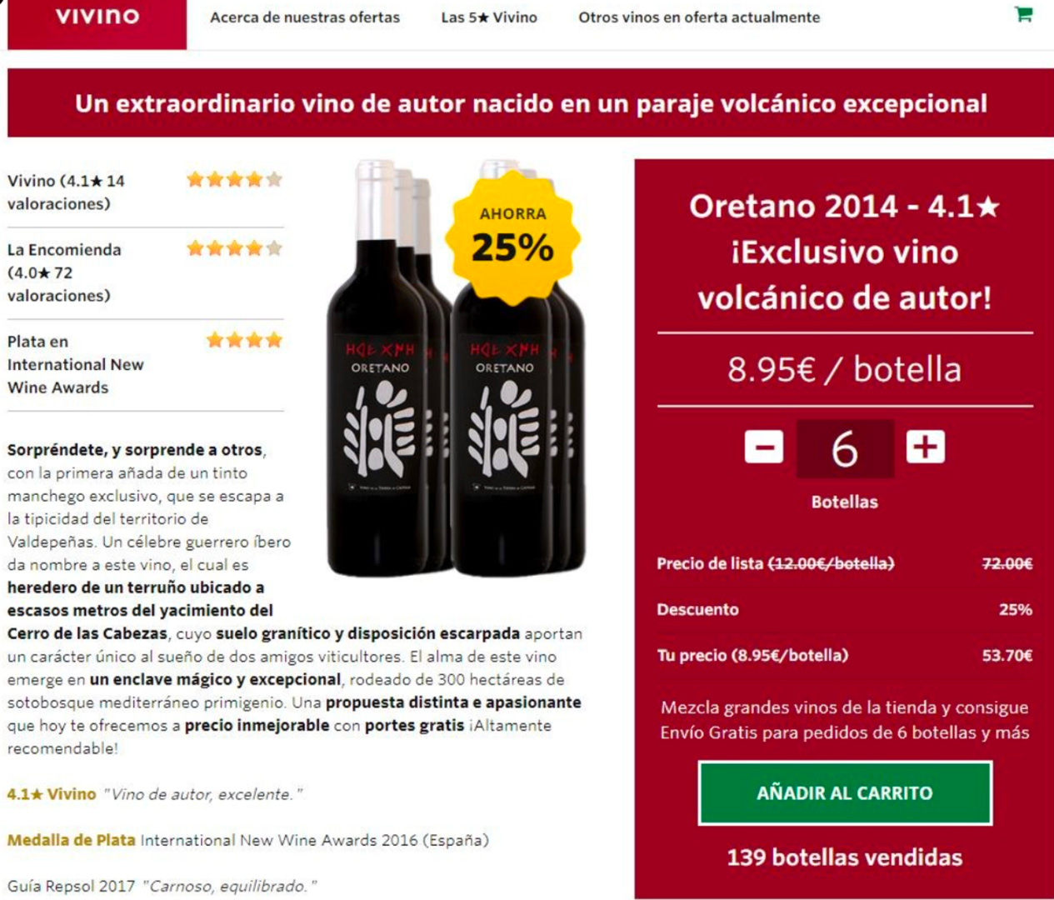Open the green shopping cart icon
1054x900 pixels.
1023,14
